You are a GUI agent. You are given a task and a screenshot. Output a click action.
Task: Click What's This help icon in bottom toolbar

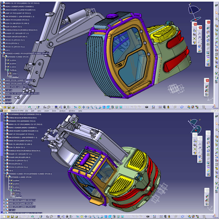pos(41,217)
